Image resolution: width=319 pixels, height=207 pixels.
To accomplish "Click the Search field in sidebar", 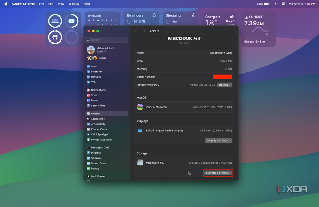I will tap(107, 40).
